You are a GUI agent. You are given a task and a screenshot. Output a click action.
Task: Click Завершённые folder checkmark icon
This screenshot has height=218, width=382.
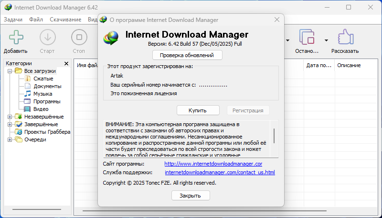click(x=19, y=124)
